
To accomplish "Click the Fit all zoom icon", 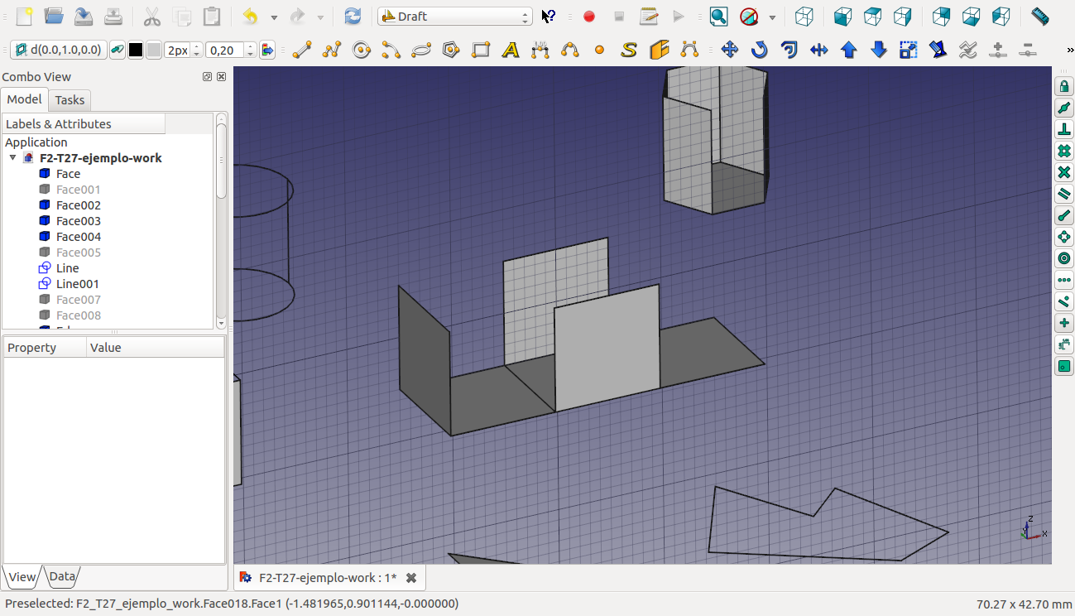I will (718, 17).
